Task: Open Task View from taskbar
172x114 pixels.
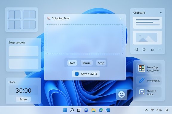Action: tap(79, 110)
